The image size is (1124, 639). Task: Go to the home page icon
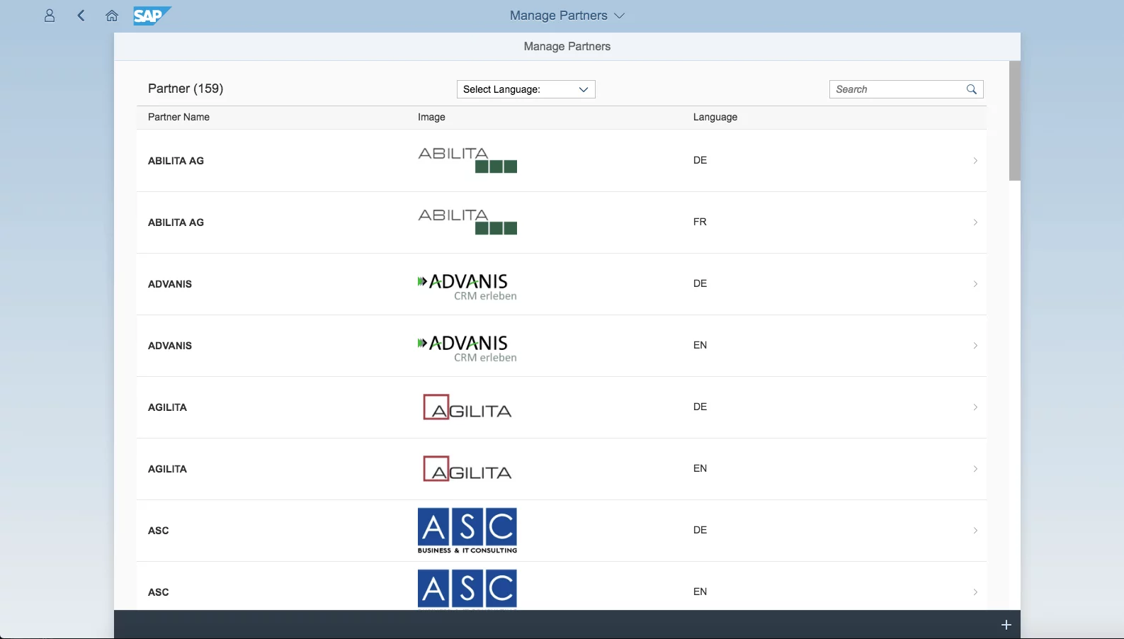(112, 16)
